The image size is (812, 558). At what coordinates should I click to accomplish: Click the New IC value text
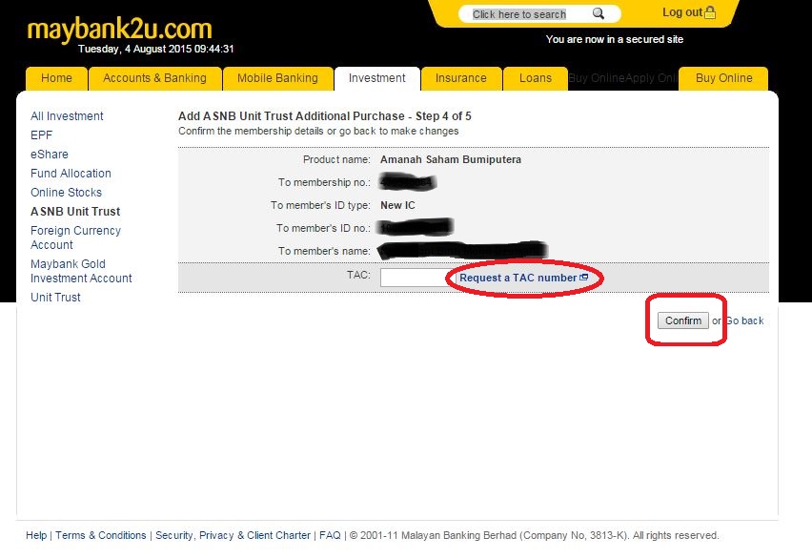tap(397, 205)
